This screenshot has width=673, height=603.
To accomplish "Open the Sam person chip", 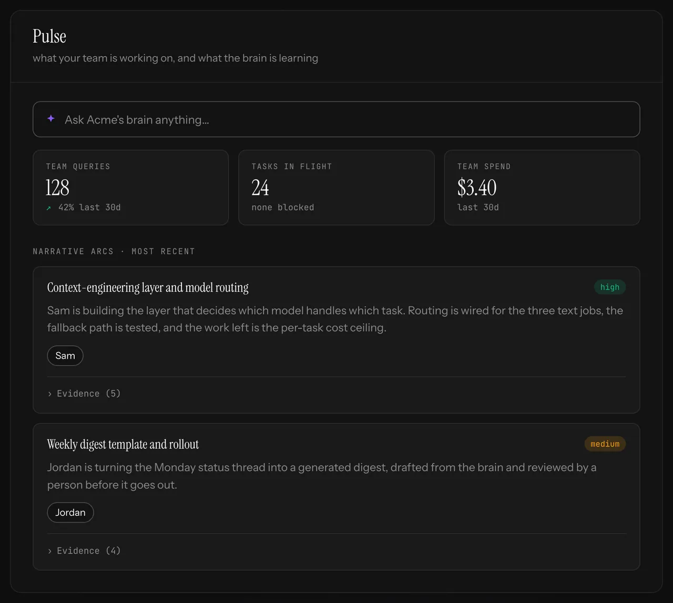I will [x=65, y=356].
